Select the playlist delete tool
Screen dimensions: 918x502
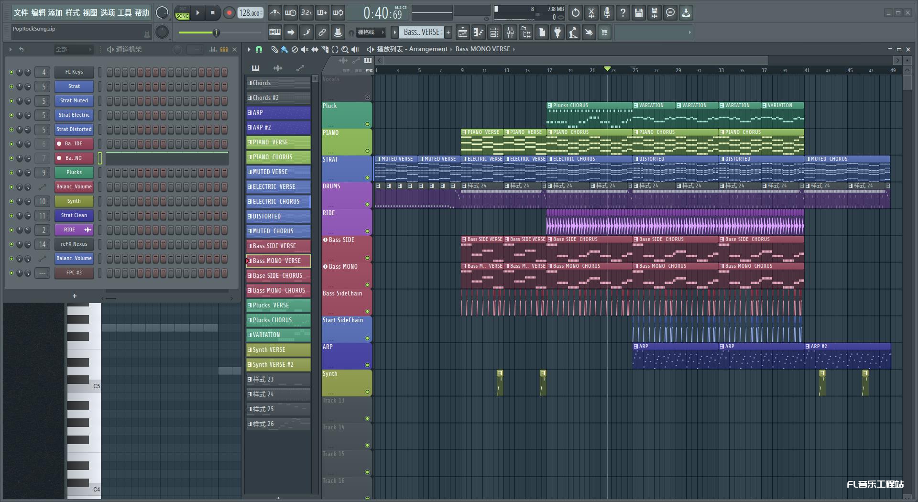(295, 49)
